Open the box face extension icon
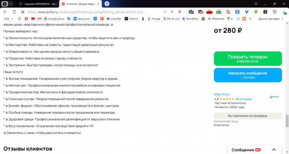The height and width of the screenshot is (154, 289). [228, 12]
